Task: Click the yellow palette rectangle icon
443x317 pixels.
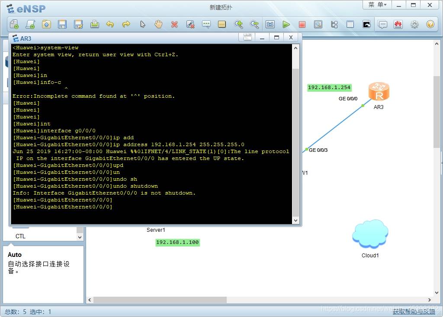Action: (222, 24)
